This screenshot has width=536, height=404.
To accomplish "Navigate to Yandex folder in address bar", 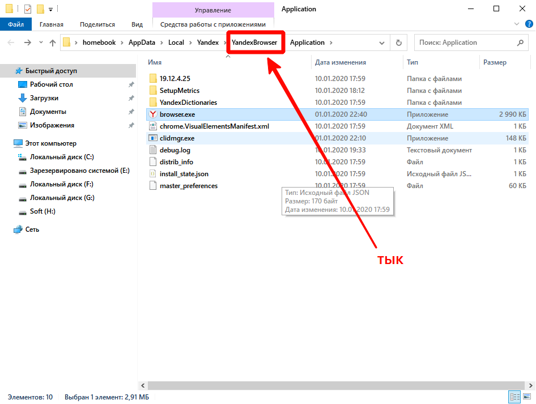I will click(x=208, y=42).
